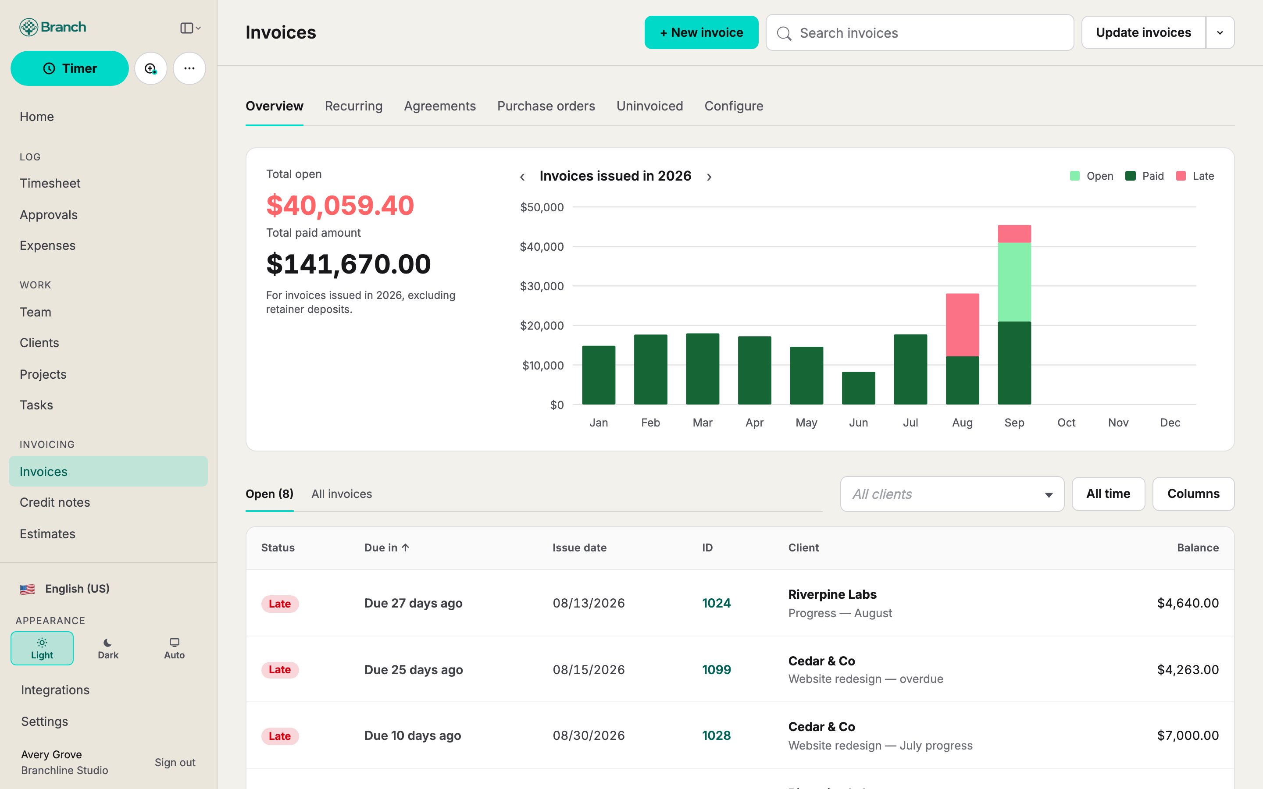Click the Late status badge for invoice 1024
Image resolution: width=1263 pixels, height=789 pixels.
(x=280, y=604)
